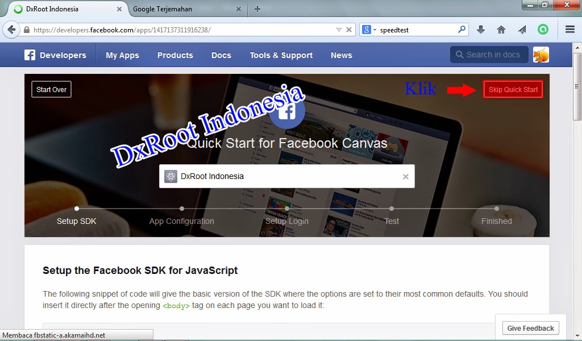Open the News menu item
582x341 pixels.
pyautogui.click(x=342, y=55)
